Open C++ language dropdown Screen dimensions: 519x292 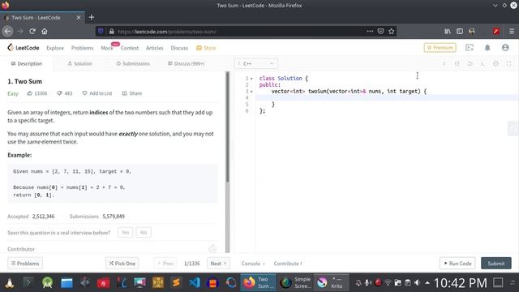click(256, 63)
